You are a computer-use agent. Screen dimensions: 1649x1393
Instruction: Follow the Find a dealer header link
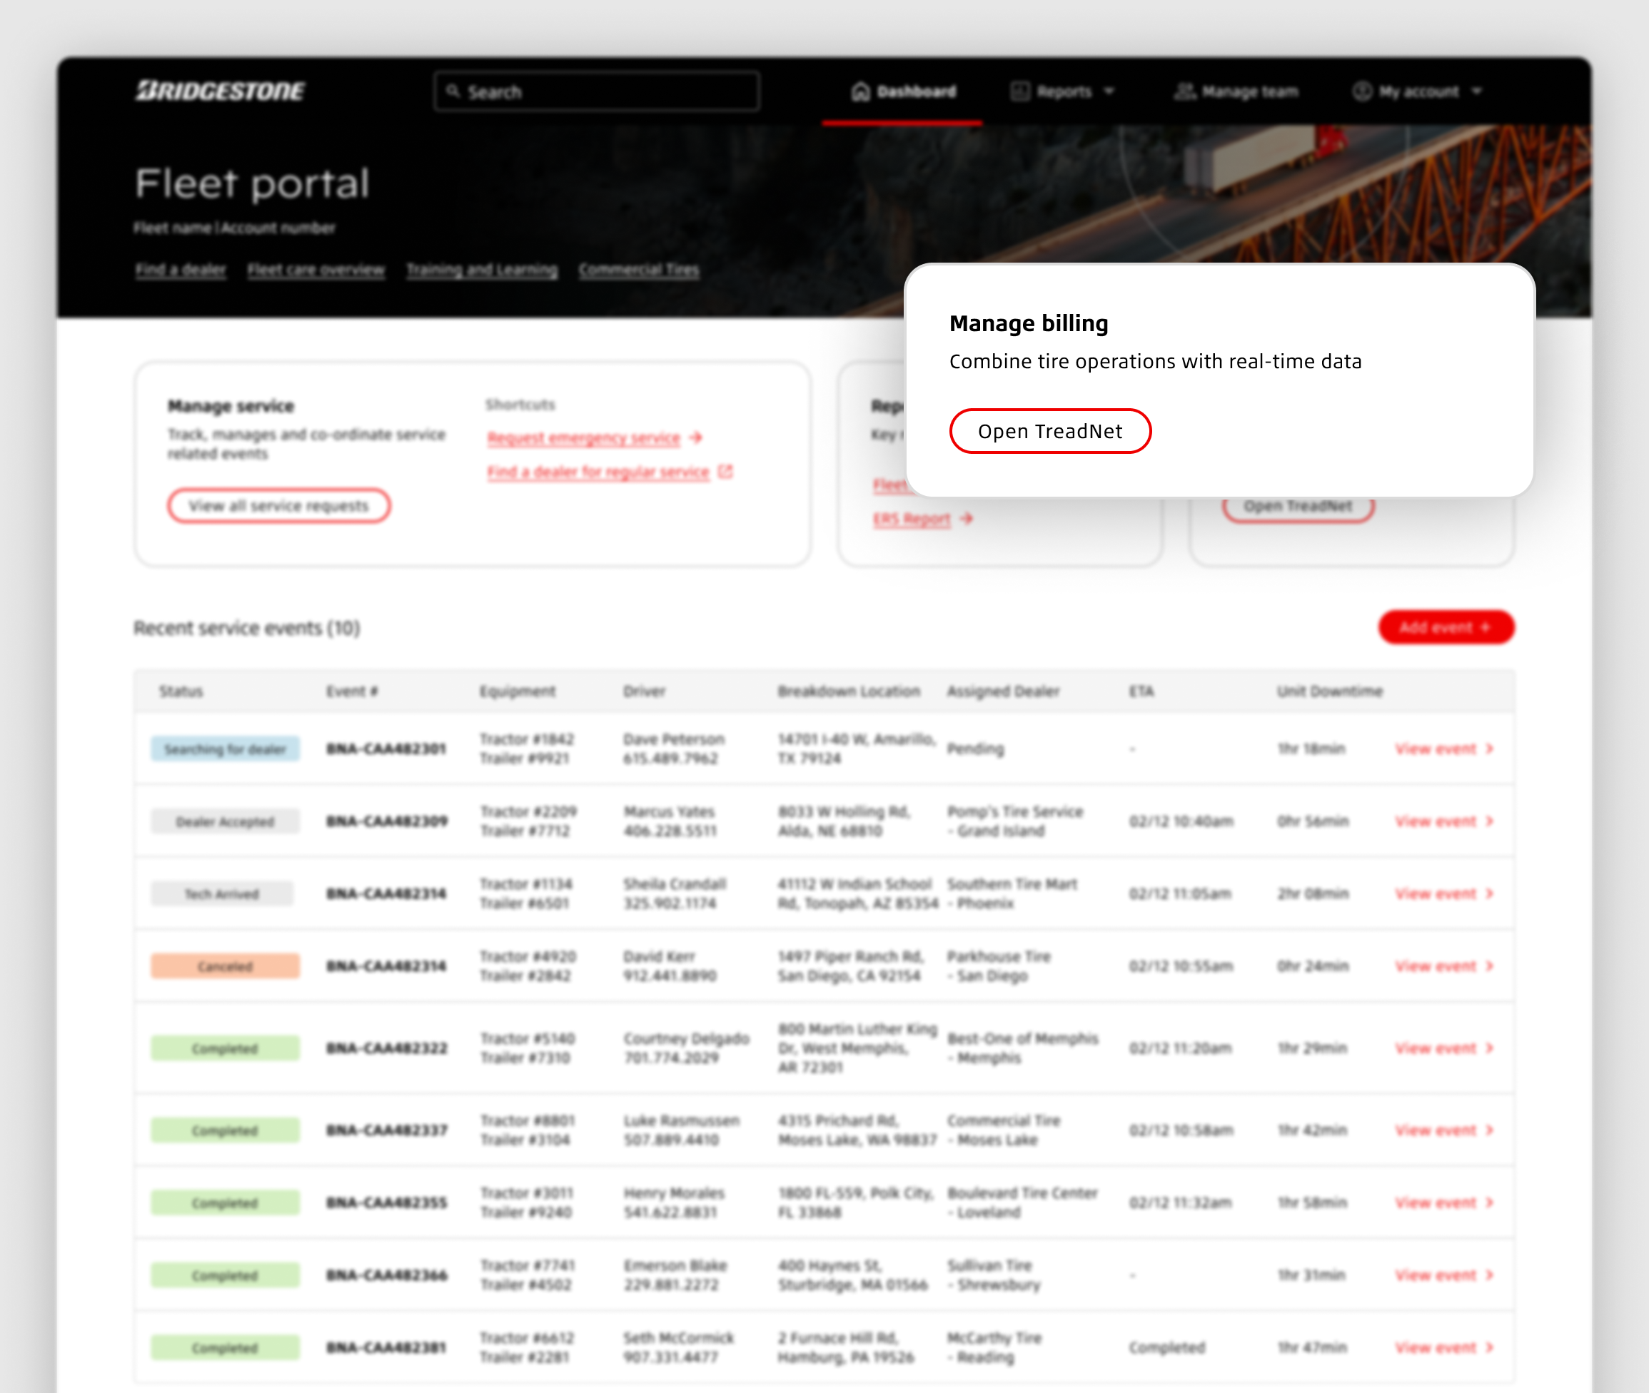coord(181,270)
